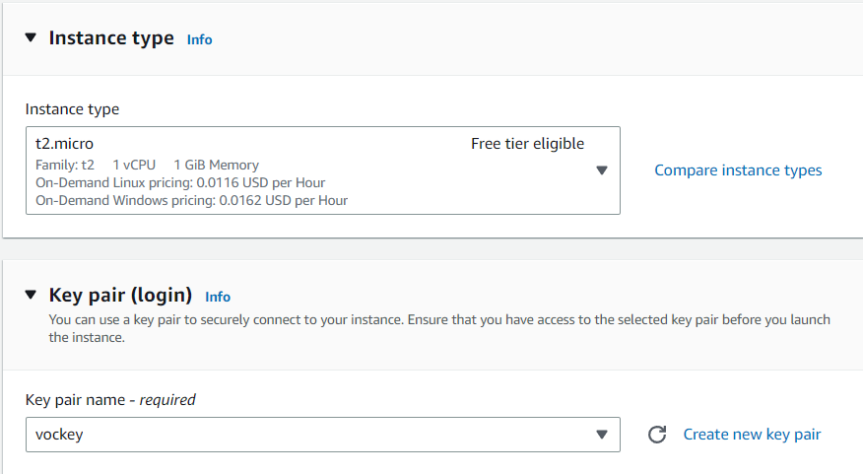The width and height of the screenshot is (863, 474).
Task: Click the Instance type section heading
Action: point(111,38)
